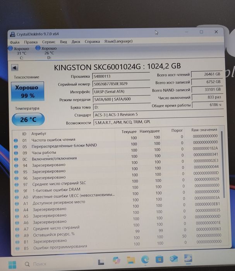Open the Справка menu

pyautogui.click(x=92, y=41)
